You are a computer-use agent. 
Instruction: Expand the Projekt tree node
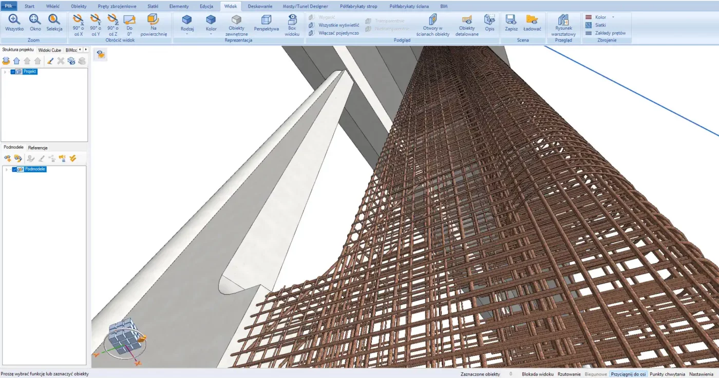pos(6,72)
